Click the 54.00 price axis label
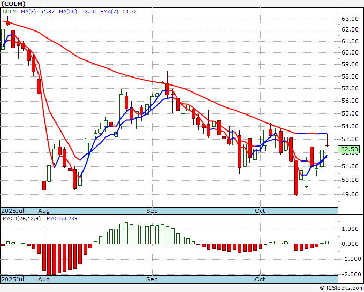The width and height of the screenshot is (364, 292). click(350, 126)
